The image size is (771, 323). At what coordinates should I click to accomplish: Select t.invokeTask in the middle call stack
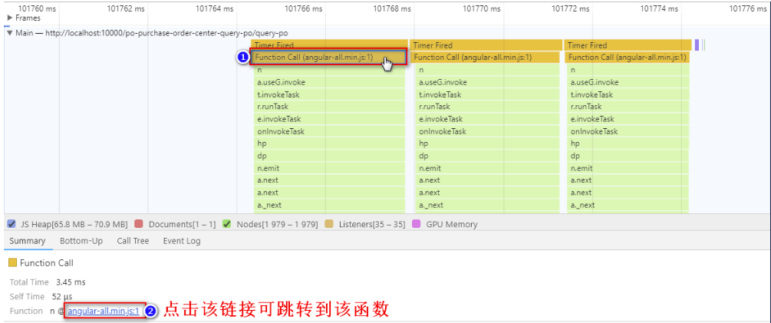click(x=487, y=94)
